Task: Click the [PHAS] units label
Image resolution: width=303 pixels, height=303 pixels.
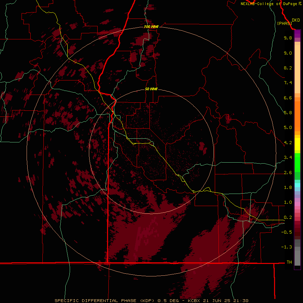Action: pyautogui.click(x=284, y=23)
